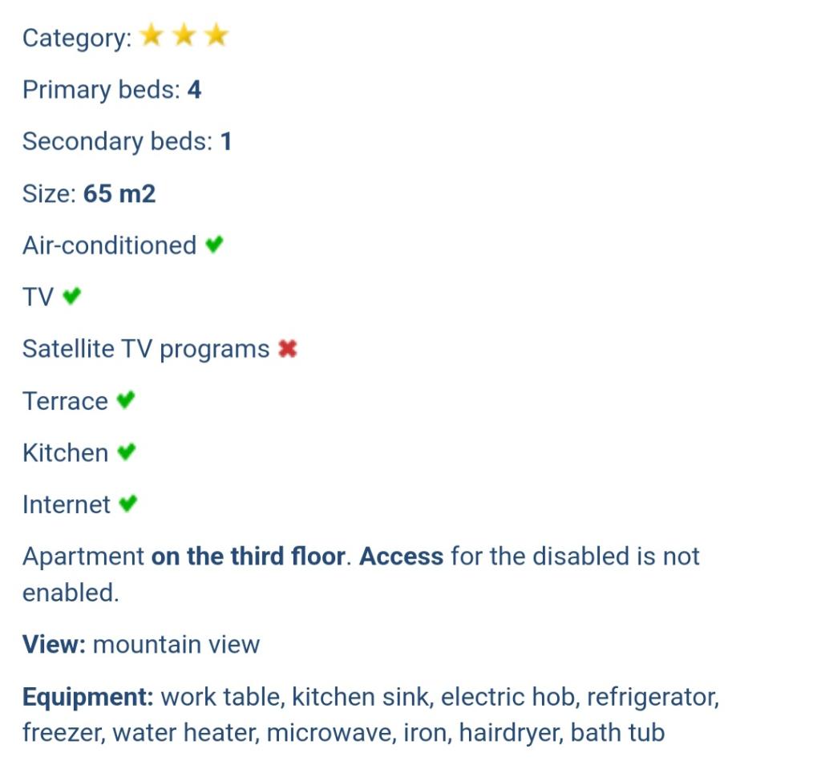Click the 'Primary beds' label

[x=101, y=90]
